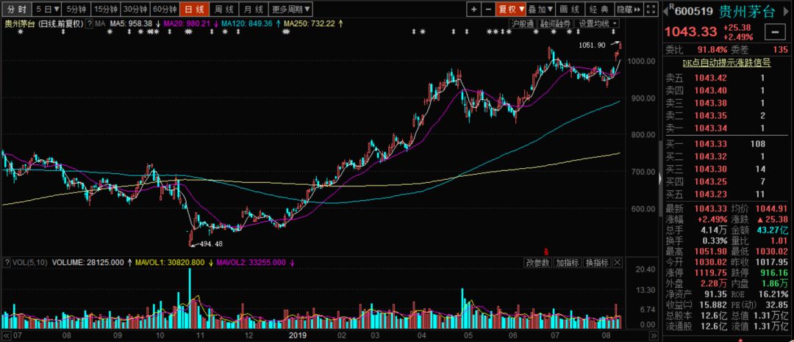794x342 pixels.
Task: Switch to 5分钟 chart tab
Action: pyautogui.click(x=77, y=9)
